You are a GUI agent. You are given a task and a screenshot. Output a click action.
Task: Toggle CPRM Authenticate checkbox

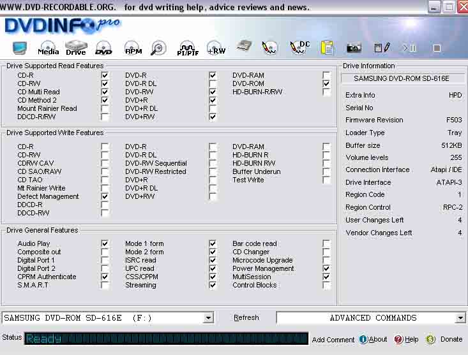(x=105, y=277)
